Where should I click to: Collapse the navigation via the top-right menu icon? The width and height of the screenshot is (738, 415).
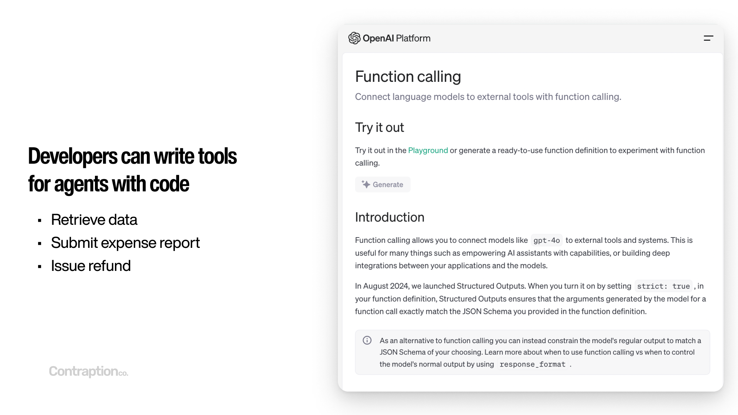(708, 38)
